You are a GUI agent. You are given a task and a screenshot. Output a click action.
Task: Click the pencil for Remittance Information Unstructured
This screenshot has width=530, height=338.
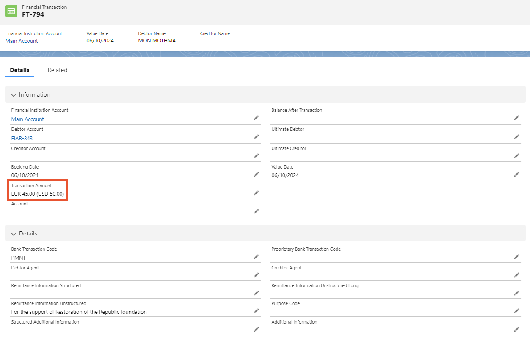[x=256, y=311]
